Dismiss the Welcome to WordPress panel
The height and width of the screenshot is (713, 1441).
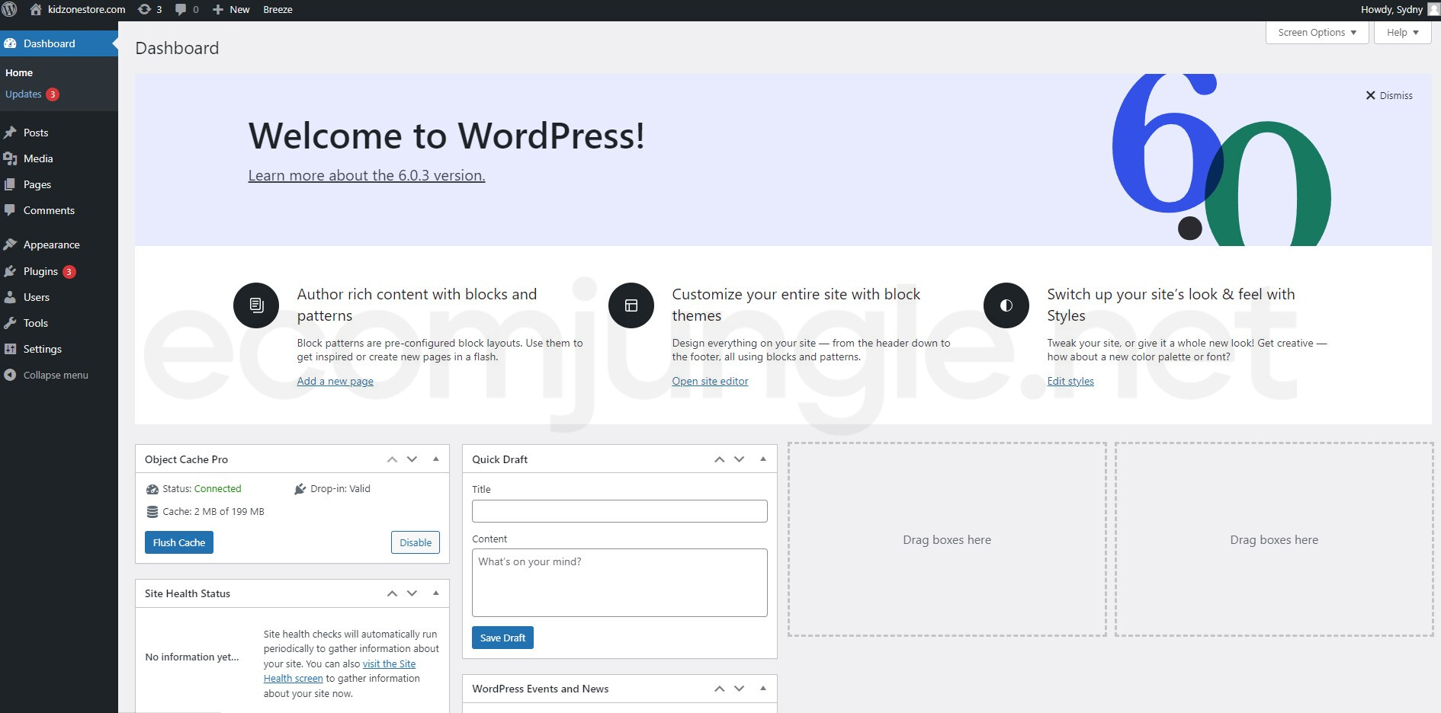point(1389,95)
